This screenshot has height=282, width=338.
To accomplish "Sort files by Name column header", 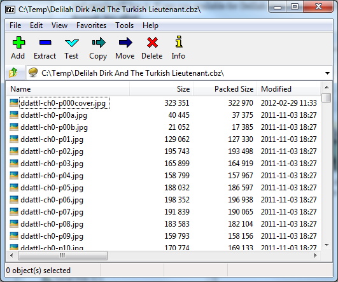I will [x=67, y=89].
